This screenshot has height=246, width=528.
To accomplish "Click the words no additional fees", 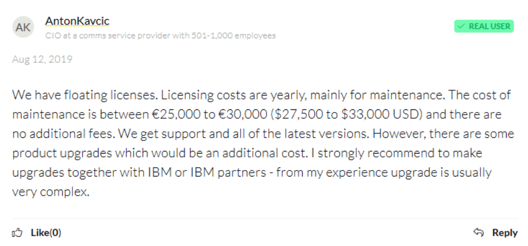I will click(65, 134).
